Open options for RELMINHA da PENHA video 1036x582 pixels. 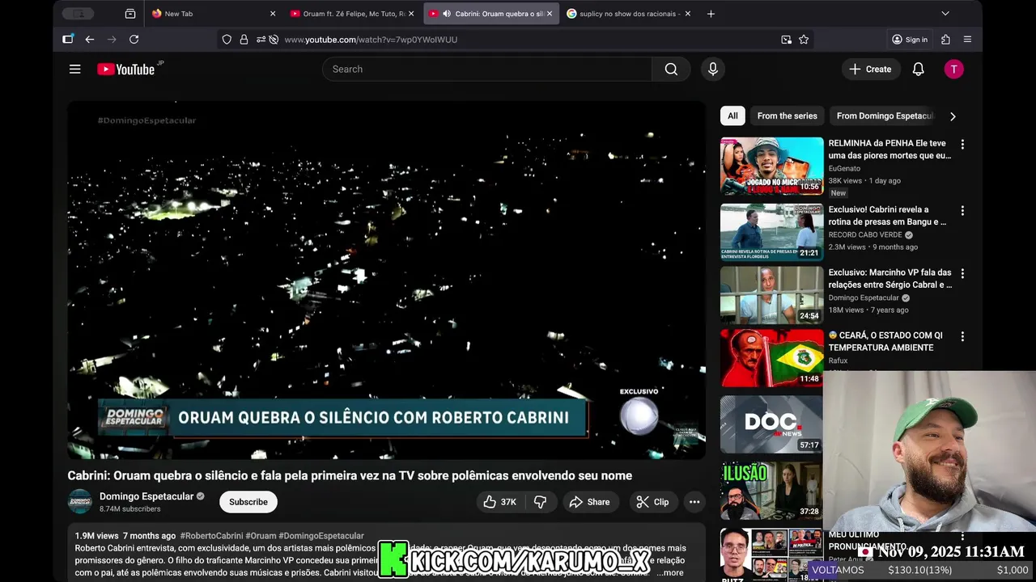pyautogui.click(x=962, y=144)
